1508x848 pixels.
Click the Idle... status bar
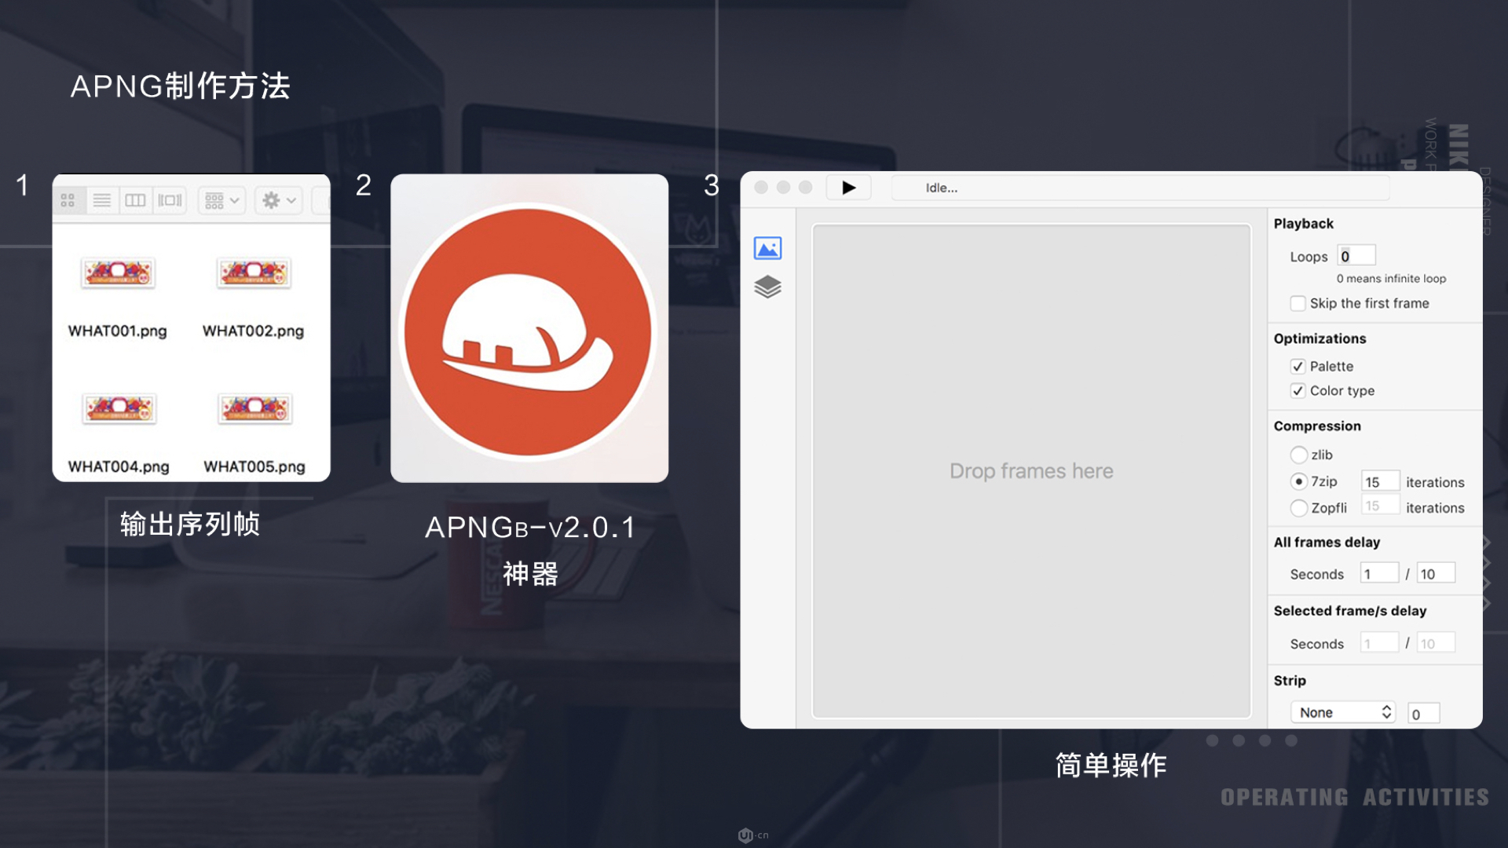(1140, 188)
